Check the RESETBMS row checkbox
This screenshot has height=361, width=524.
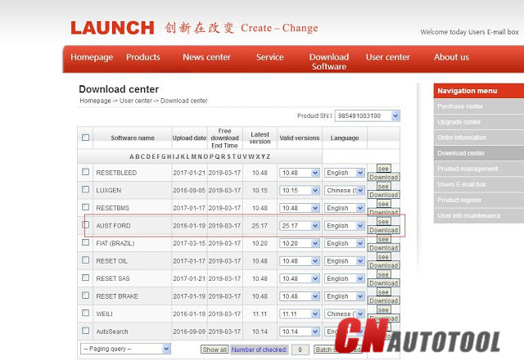(85, 207)
